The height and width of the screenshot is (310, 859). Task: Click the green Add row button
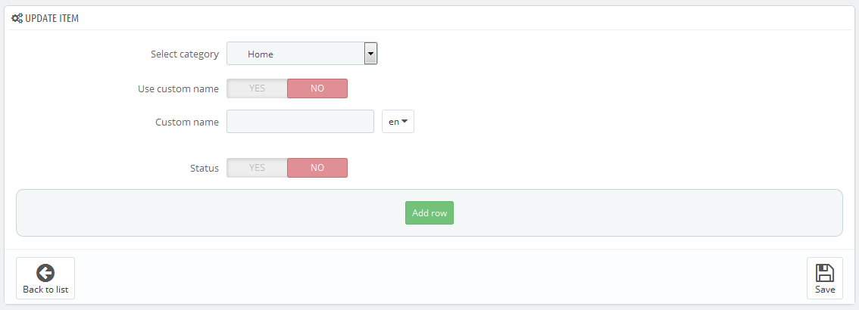pyautogui.click(x=429, y=213)
